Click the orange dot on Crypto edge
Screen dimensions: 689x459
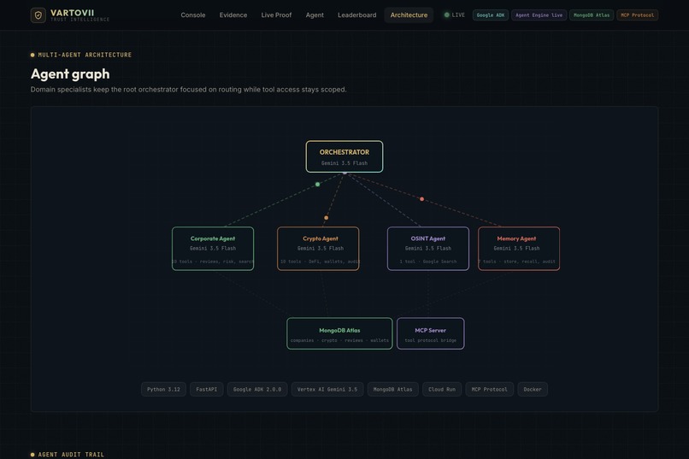tap(326, 218)
